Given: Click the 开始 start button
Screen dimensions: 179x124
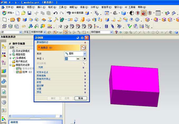Looking at the screenshot, I should [8, 13].
